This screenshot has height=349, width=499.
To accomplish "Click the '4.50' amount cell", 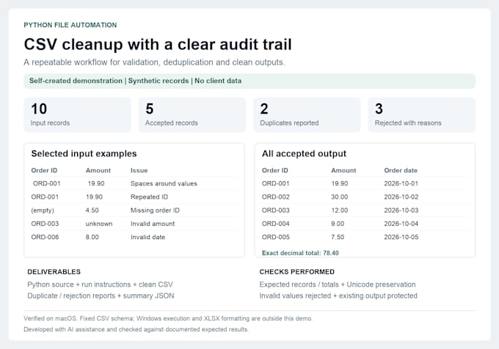I will [x=92, y=210].
